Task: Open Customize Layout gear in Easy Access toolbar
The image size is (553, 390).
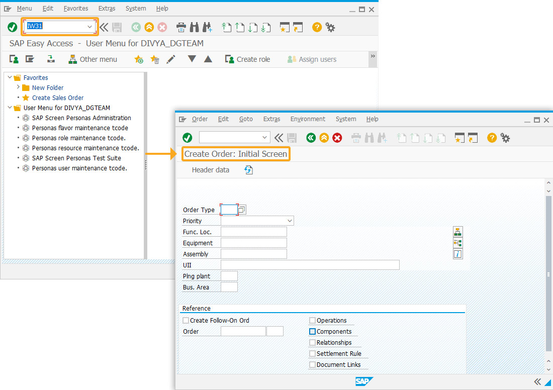Action: pos(330,27)
